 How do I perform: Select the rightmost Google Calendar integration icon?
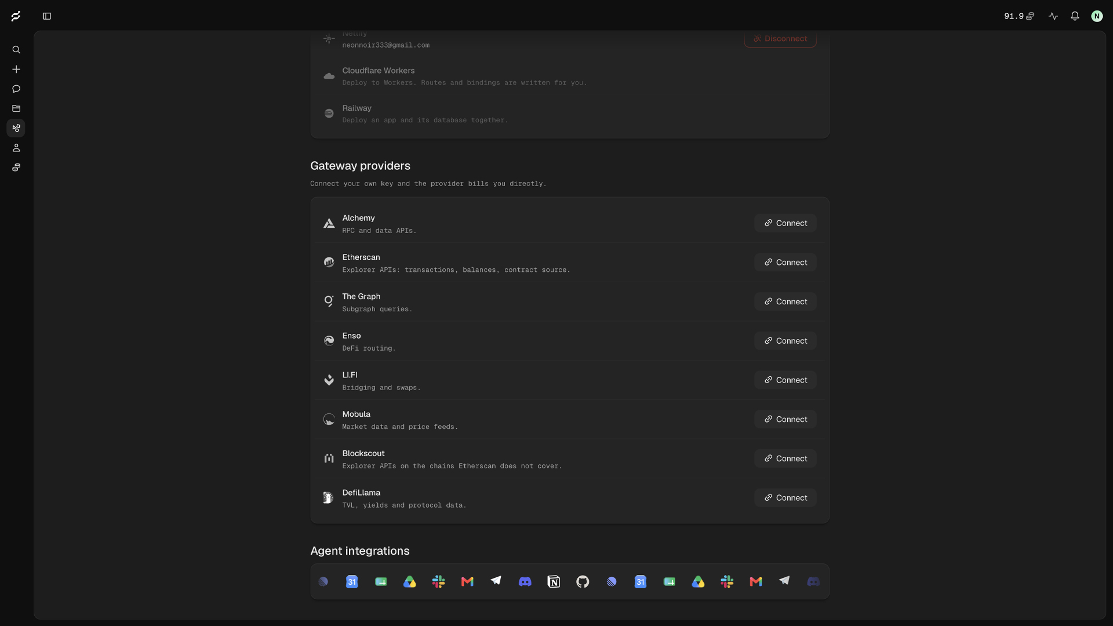pos(641,582)
